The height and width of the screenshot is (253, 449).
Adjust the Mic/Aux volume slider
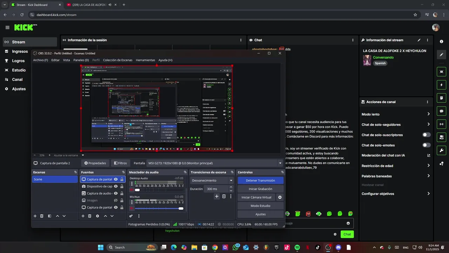pyautogui.click(x=159, y=208)
